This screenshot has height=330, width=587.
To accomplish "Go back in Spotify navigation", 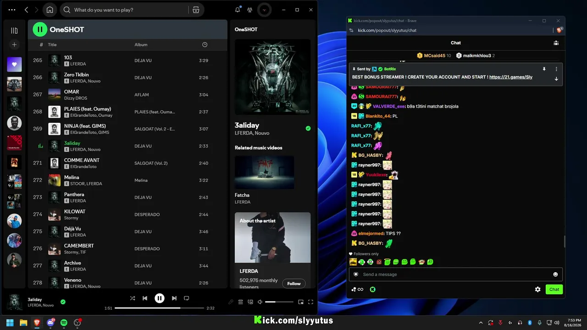I will click(26, 10).
